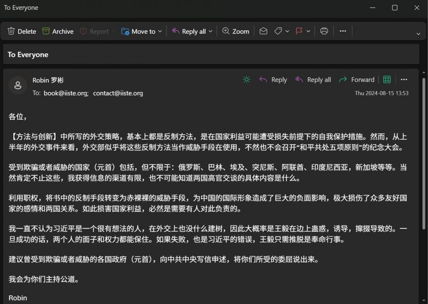The height and width of the screenshot is (304, 428).
Task: Click the tag categorize icon
Action: (278, 31)
